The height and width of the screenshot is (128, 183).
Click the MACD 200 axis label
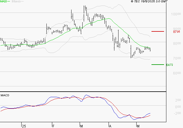178,100
